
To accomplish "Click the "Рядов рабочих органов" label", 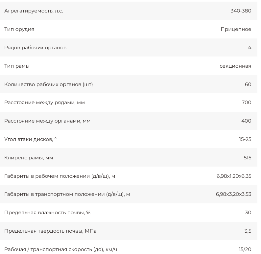I will pyautogui.click(x=35, y=48).
